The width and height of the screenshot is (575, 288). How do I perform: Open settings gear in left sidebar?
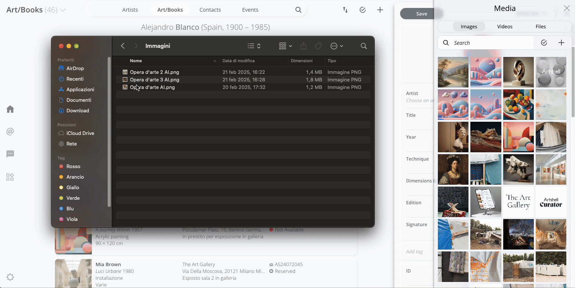point(10,277)
